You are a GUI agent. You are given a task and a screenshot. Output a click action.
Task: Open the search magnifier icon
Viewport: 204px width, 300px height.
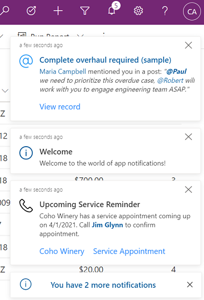pos(5,11)
